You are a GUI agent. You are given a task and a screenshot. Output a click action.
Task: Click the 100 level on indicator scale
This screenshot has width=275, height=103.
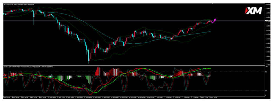[266, 67]
